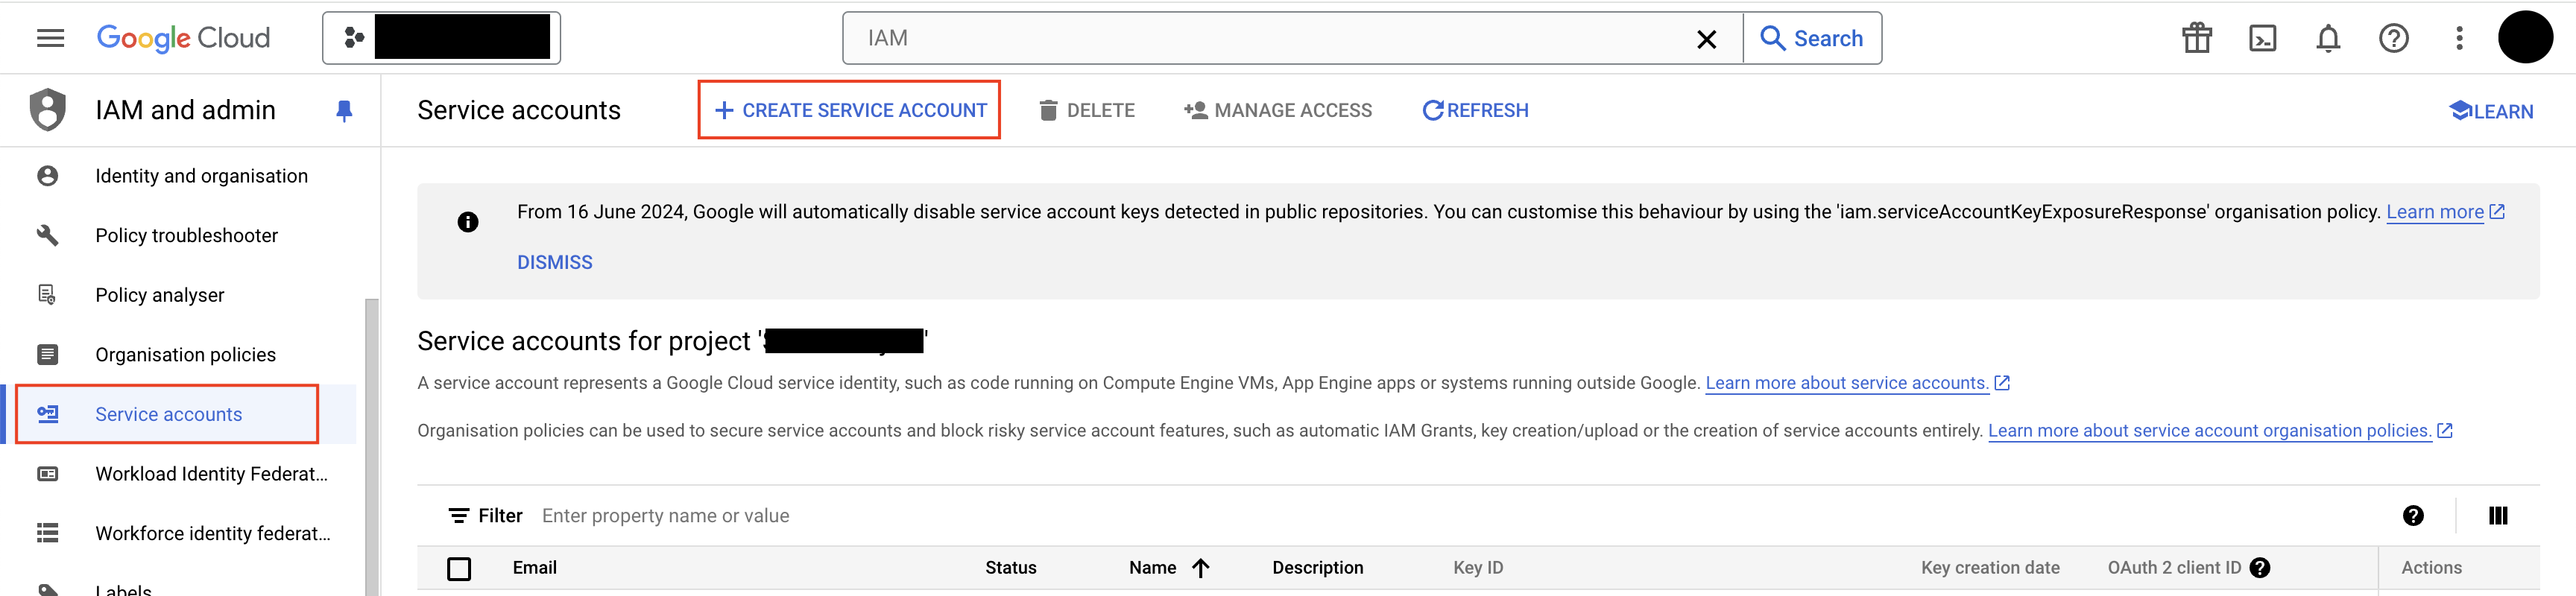This screenshot has height=596, width=2576.
Task: Click Create Service Account button
Action: pos(850,110)
